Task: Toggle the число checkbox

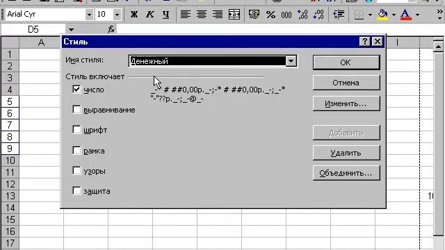Action: [x=76, y=90]
